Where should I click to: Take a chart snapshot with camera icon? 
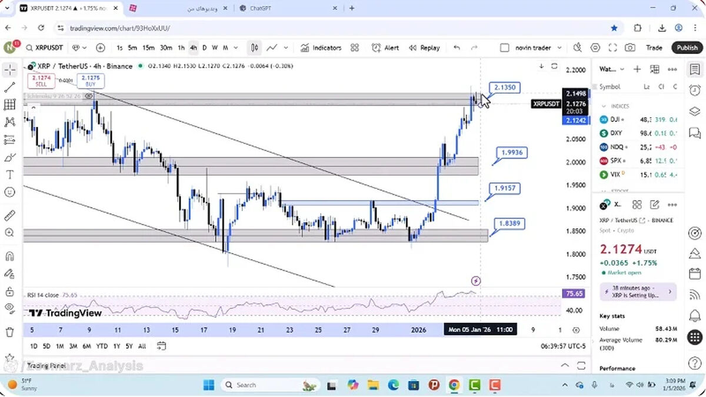[630, 48]
